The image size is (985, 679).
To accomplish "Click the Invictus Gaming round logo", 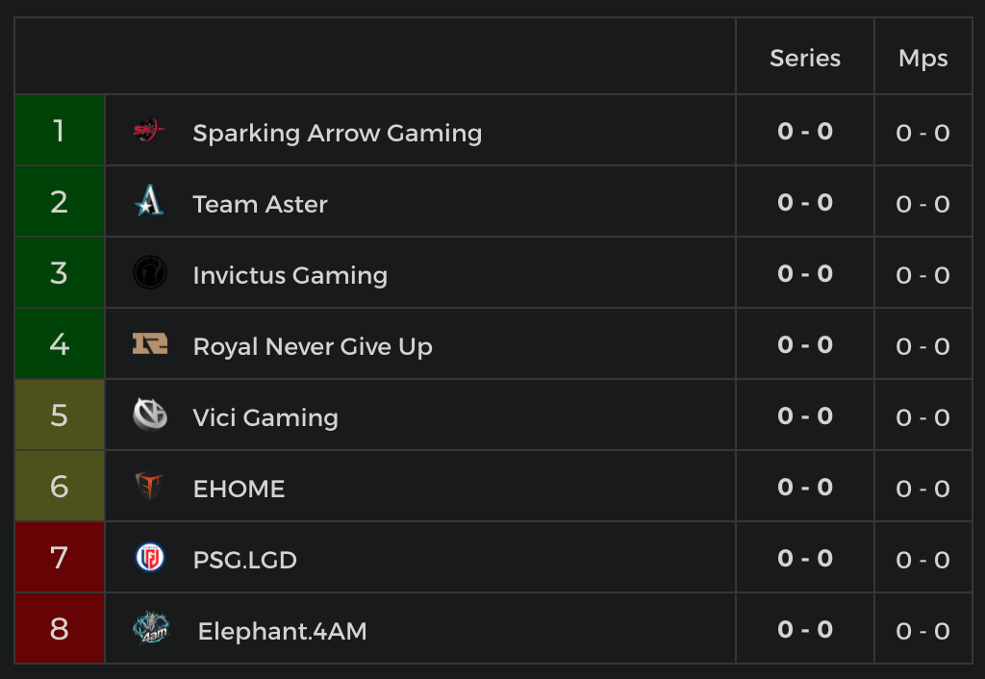I will click(150, 273).
